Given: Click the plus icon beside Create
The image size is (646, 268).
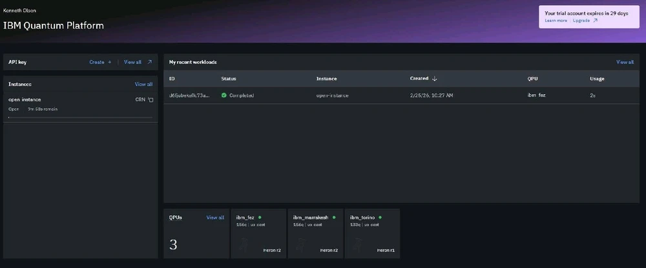Looking at the screenshot, I should pyautogui.click(x=110, y=62).
